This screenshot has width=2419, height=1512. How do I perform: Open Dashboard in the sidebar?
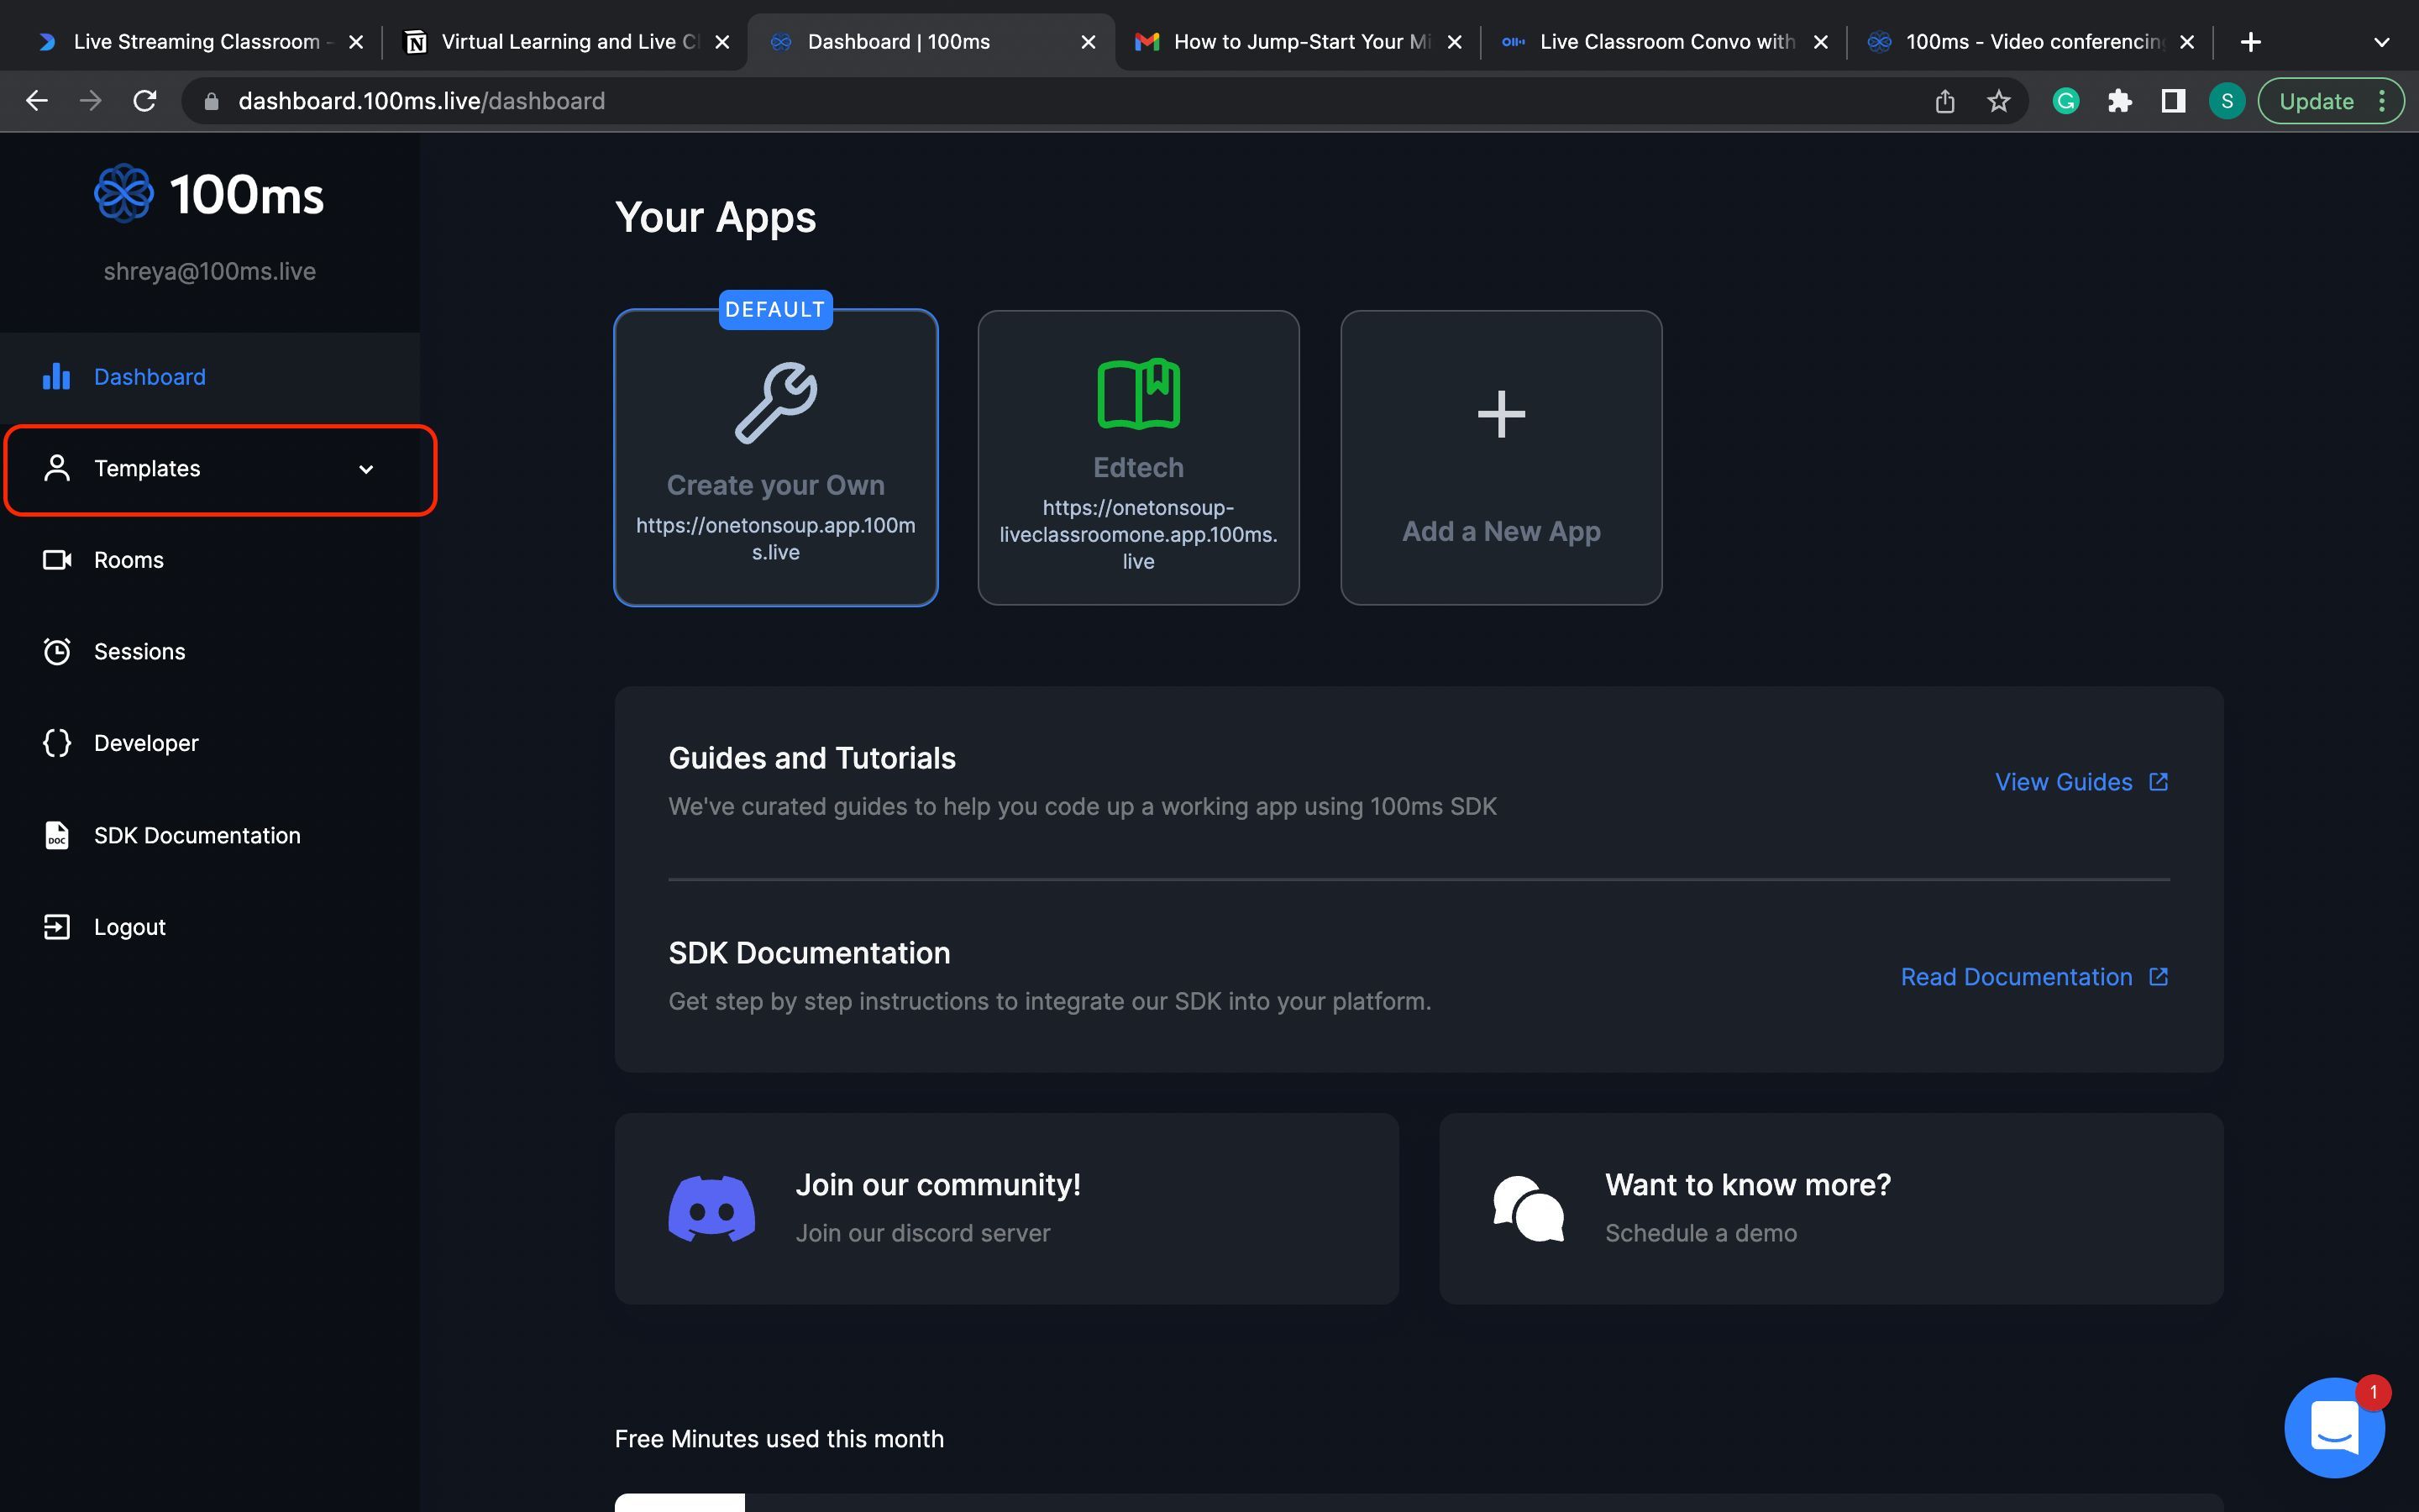click(210, 377)
